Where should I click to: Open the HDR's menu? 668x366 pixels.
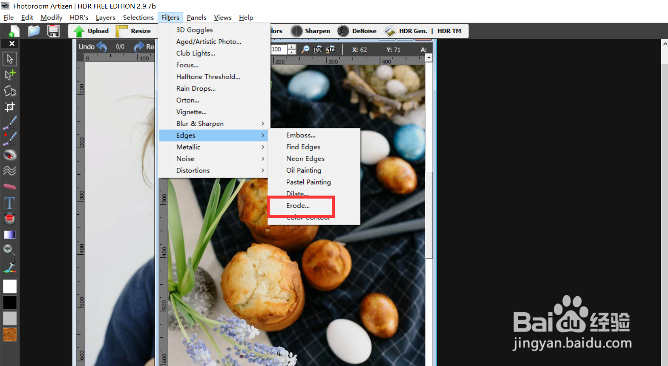click(79, 17)
